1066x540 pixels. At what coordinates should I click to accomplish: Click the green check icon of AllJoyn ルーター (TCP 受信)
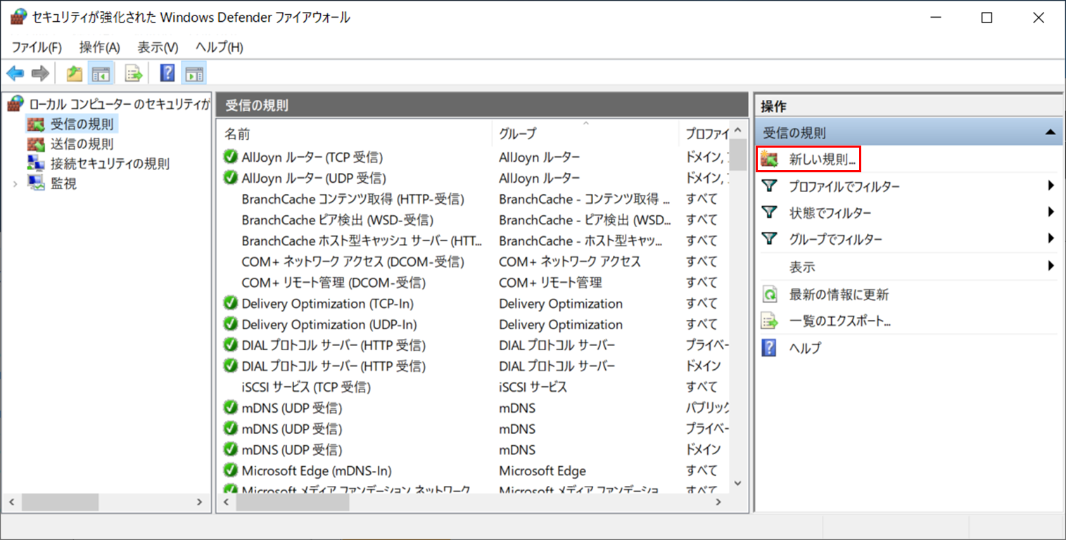coord(230,157)
